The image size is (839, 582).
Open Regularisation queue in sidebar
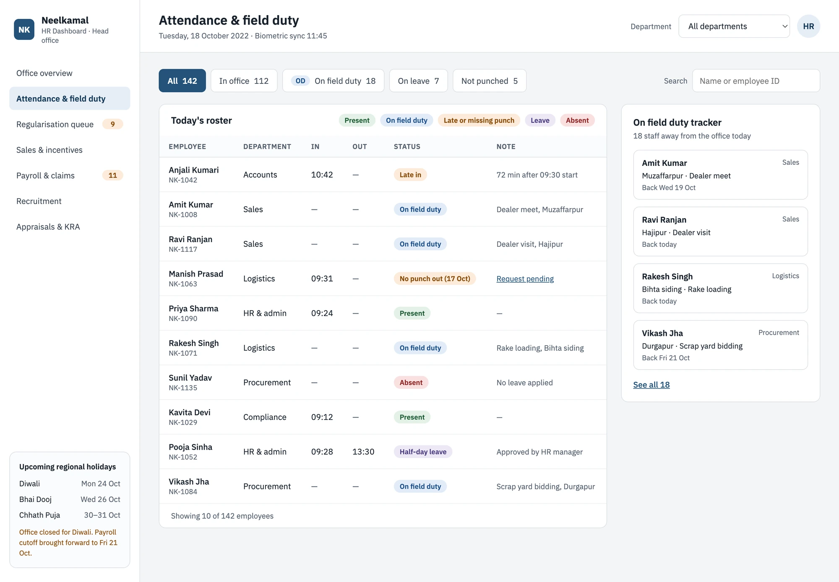click(x=70, y=124)
